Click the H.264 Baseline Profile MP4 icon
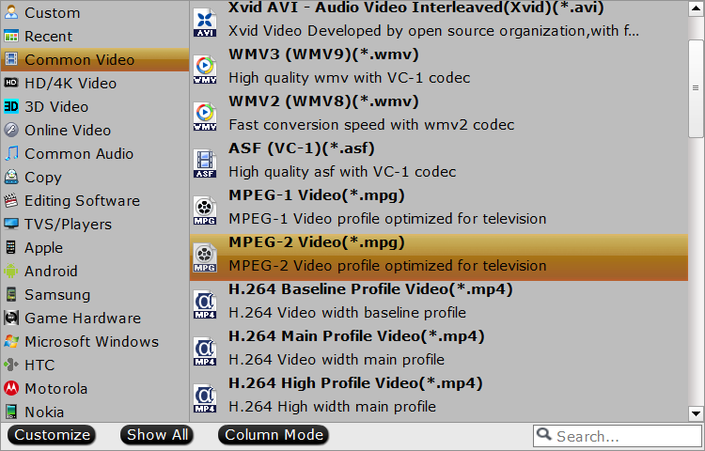This screenshot has width=705, height=451. tap(205, 303)
